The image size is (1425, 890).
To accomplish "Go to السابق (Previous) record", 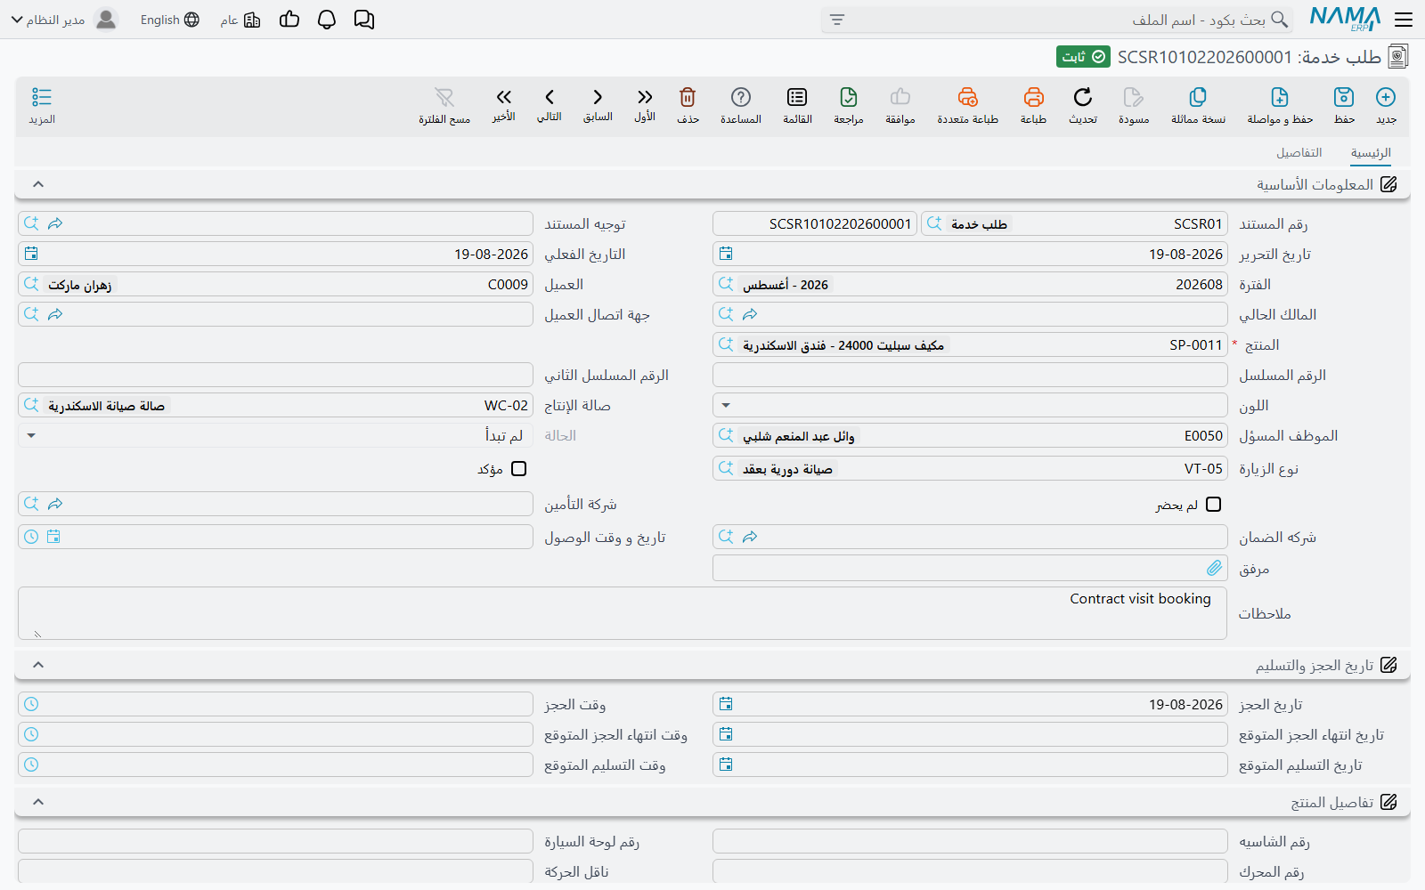I will (x=598, y=97).
